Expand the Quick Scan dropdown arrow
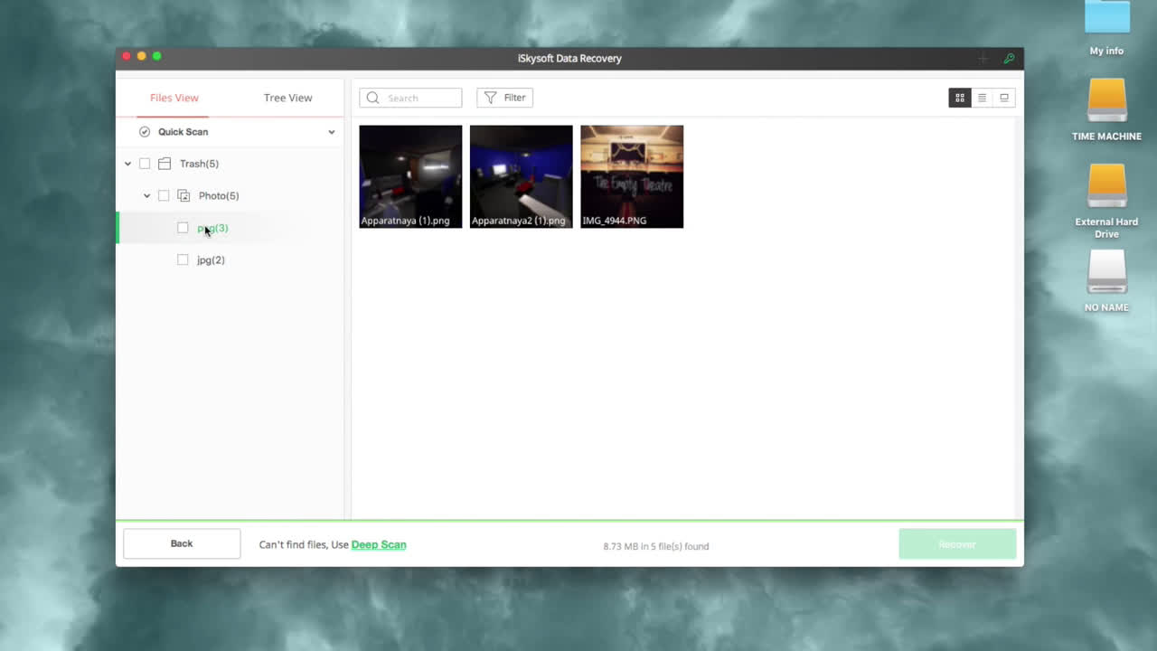 [x=331, y=132]
